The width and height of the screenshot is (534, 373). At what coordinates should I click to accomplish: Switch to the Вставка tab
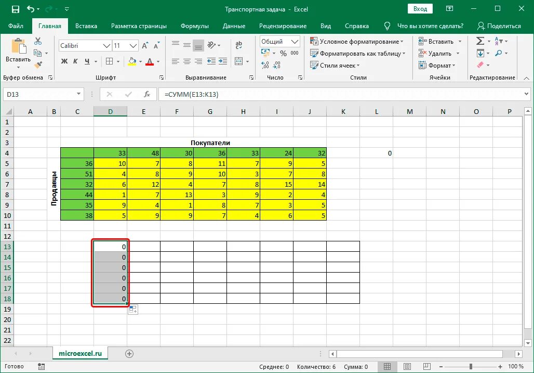pos(86,26)
